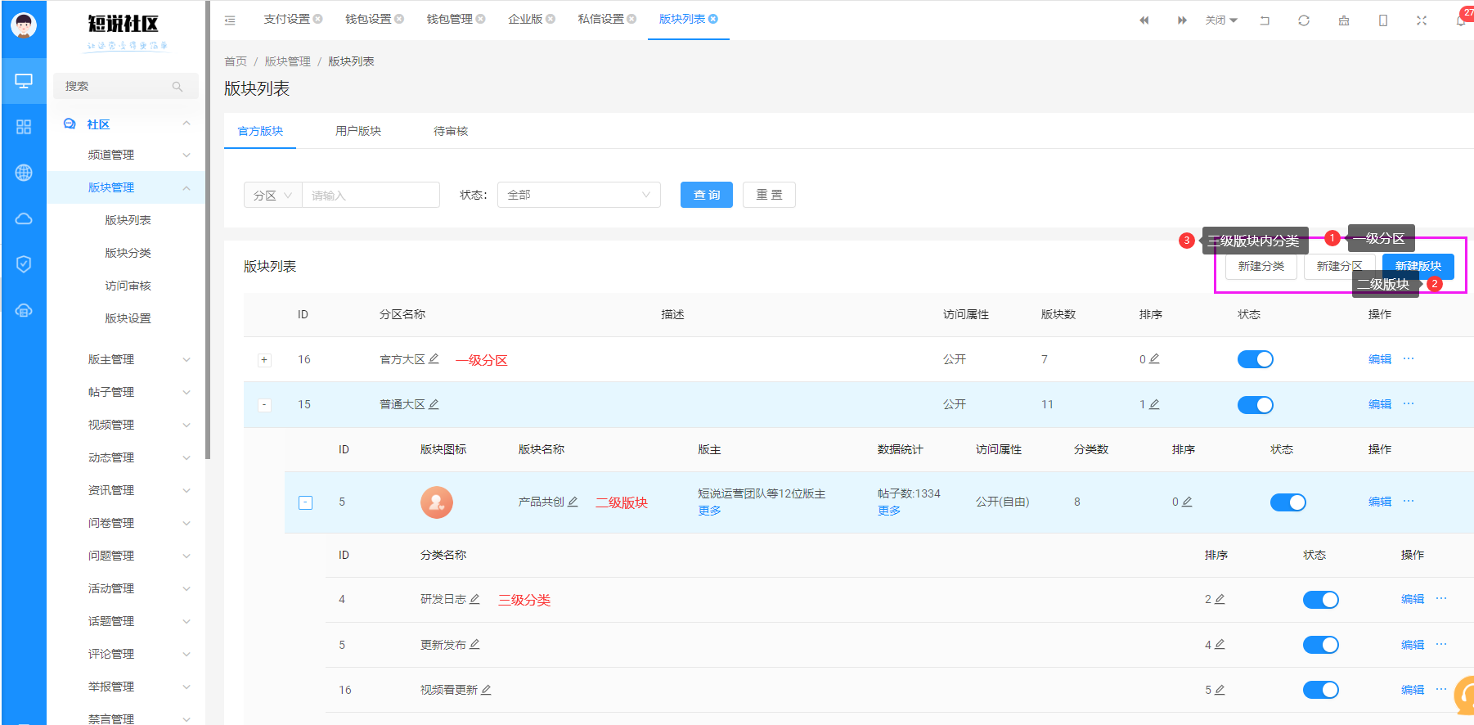Collapse the 普通大区 row with the minus box
The image size is (1474, 725).
264,405
